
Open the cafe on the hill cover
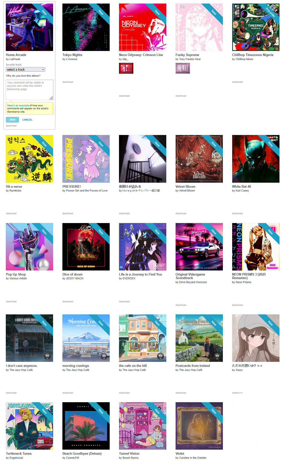pyautogui.click(x=143, y=338)
